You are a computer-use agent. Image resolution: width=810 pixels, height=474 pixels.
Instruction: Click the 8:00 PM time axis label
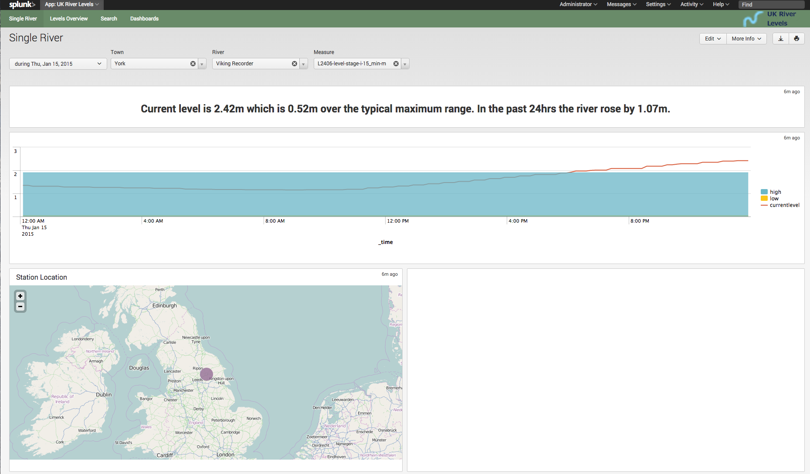pyautogui.click(x=640, y=221)
